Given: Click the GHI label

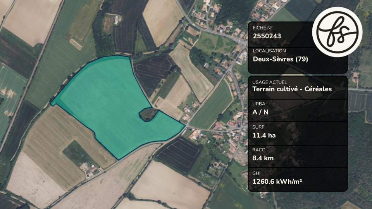Looking at the screenshot, I should click(x=256, y=173).
